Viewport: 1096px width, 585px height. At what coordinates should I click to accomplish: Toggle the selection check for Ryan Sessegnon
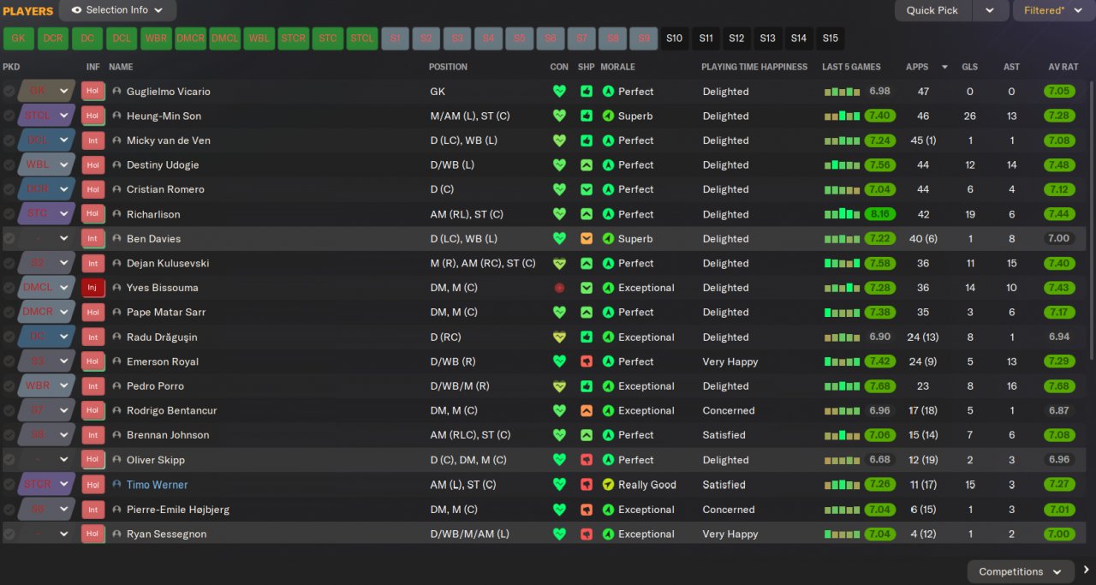click(x=9, y=534)
